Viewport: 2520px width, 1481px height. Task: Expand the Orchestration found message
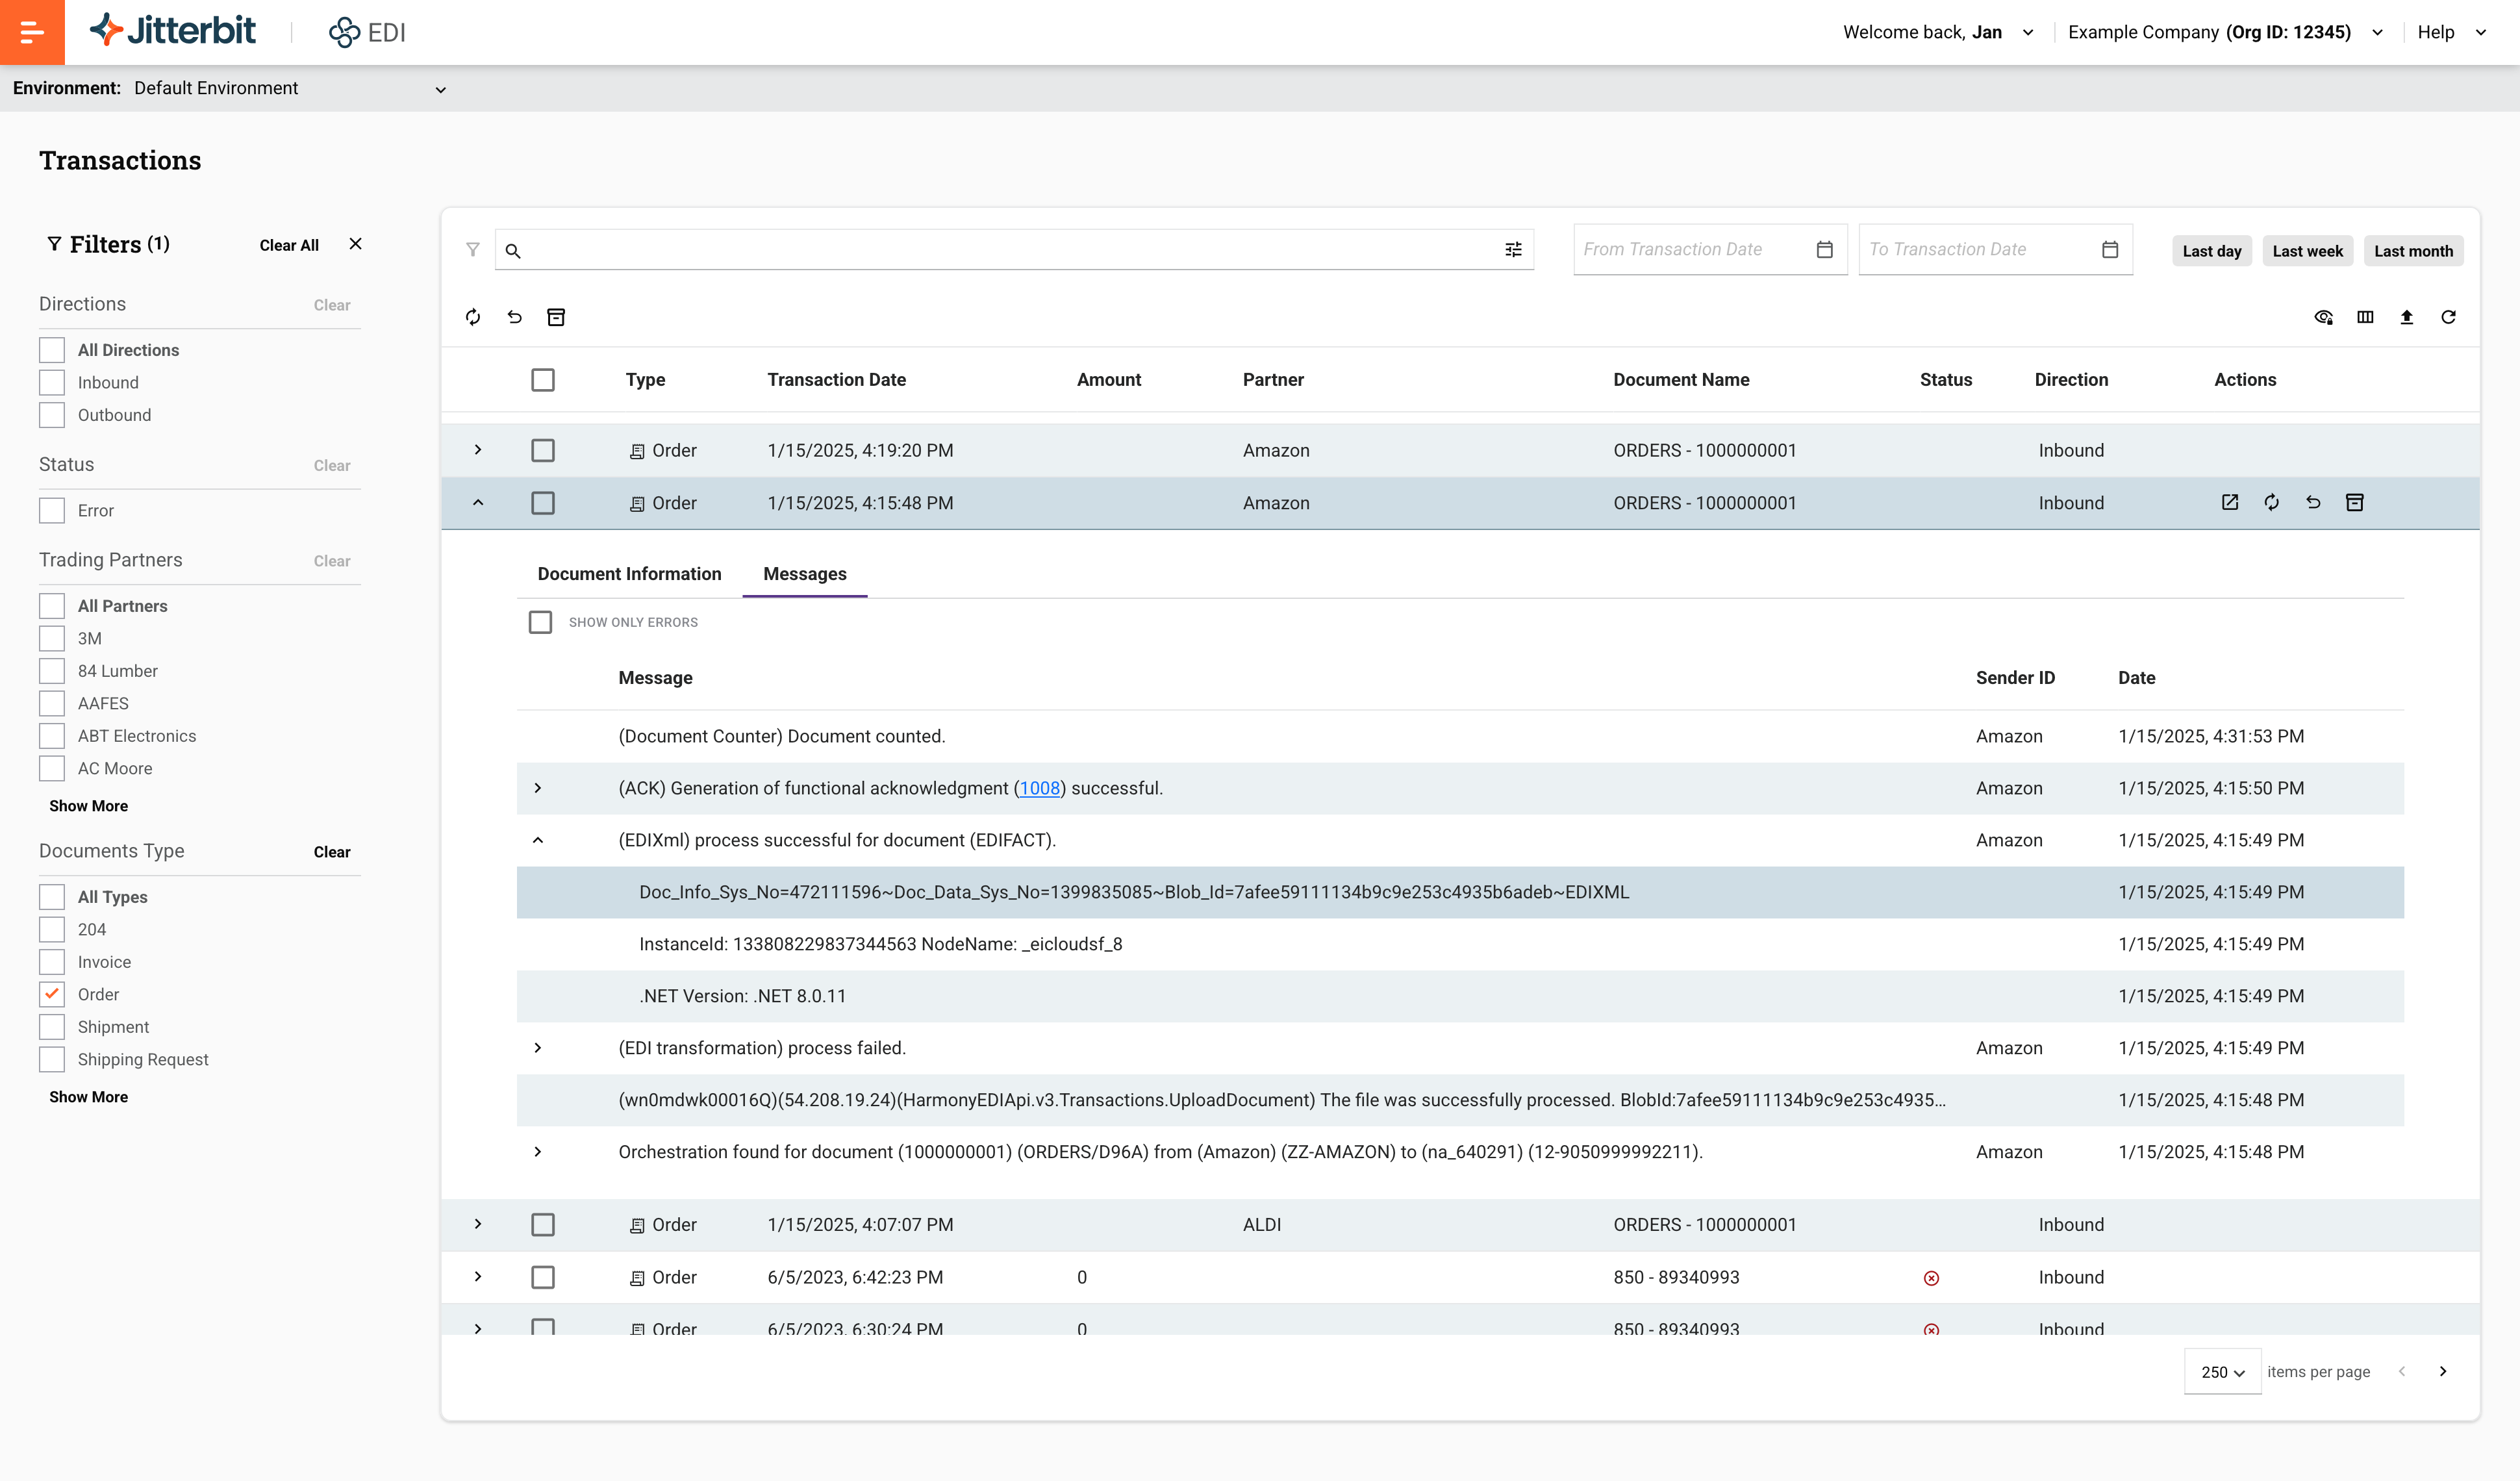[x=538, y=1152]
